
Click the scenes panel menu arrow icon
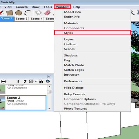coord(48,81)
